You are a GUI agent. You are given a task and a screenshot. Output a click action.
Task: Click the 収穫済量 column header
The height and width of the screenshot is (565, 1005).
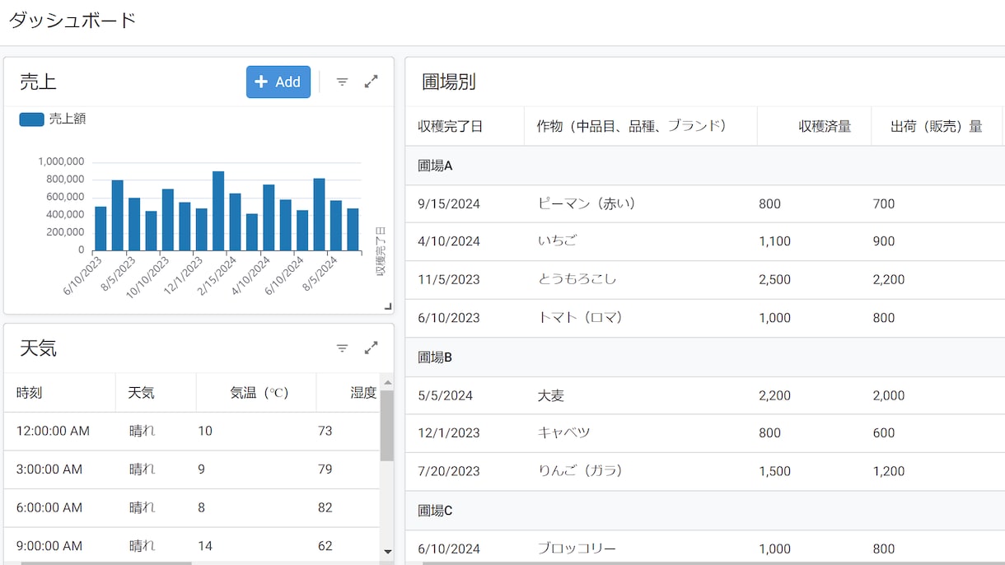[814, 126]
